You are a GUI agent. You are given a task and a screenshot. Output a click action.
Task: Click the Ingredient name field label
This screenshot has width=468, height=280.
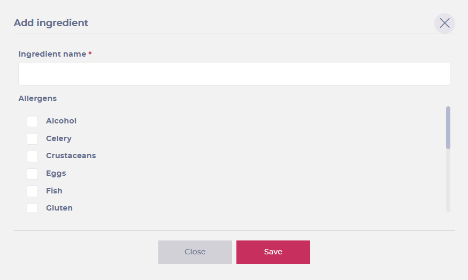click(52, 54)
